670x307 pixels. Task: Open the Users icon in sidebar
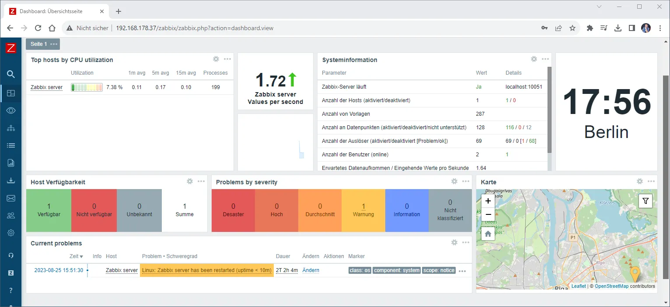point(11,215)
